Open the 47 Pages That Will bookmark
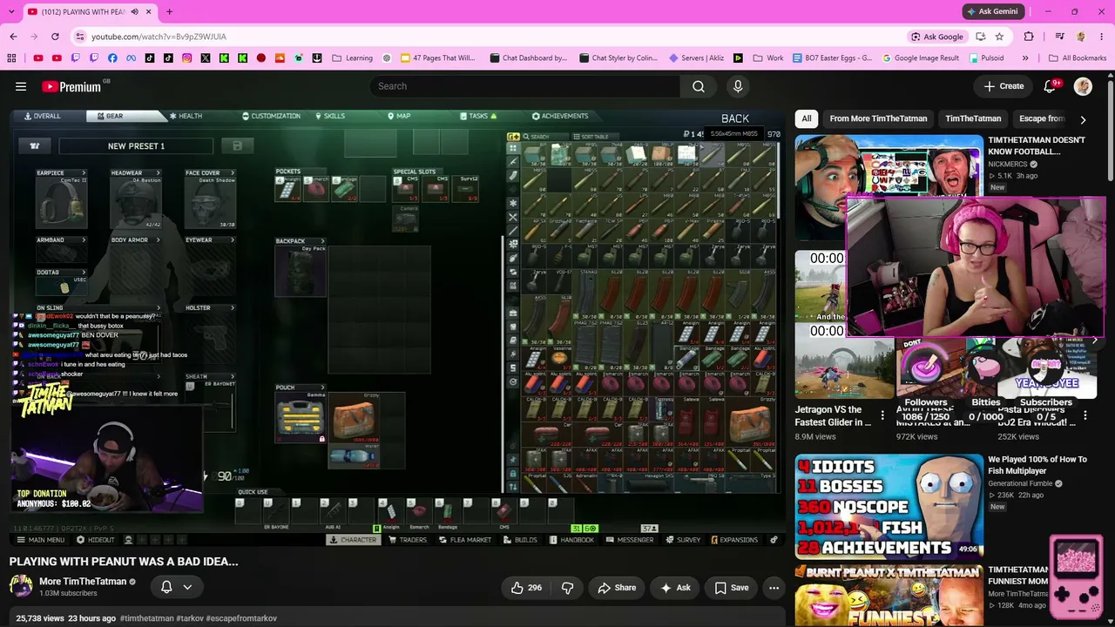Screen dimensions: 1115x627 click(438, 58)
